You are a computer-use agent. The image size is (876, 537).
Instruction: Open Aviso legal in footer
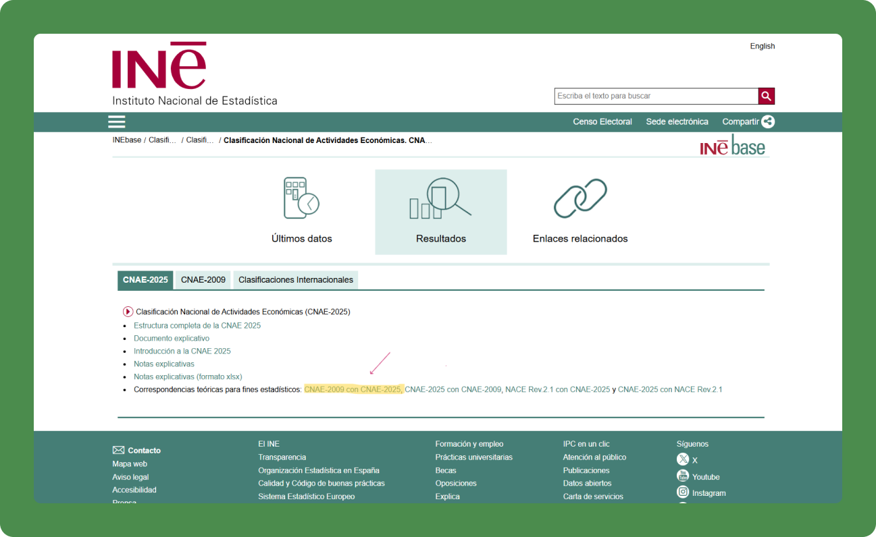tap(130, 477)
